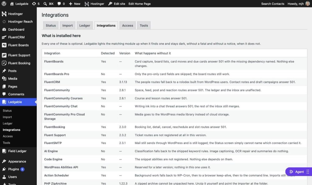The height and width of the screenshot is (185, 312).
Task: Open Status in Ledgable submenu
Action: (x=7, y=111)
